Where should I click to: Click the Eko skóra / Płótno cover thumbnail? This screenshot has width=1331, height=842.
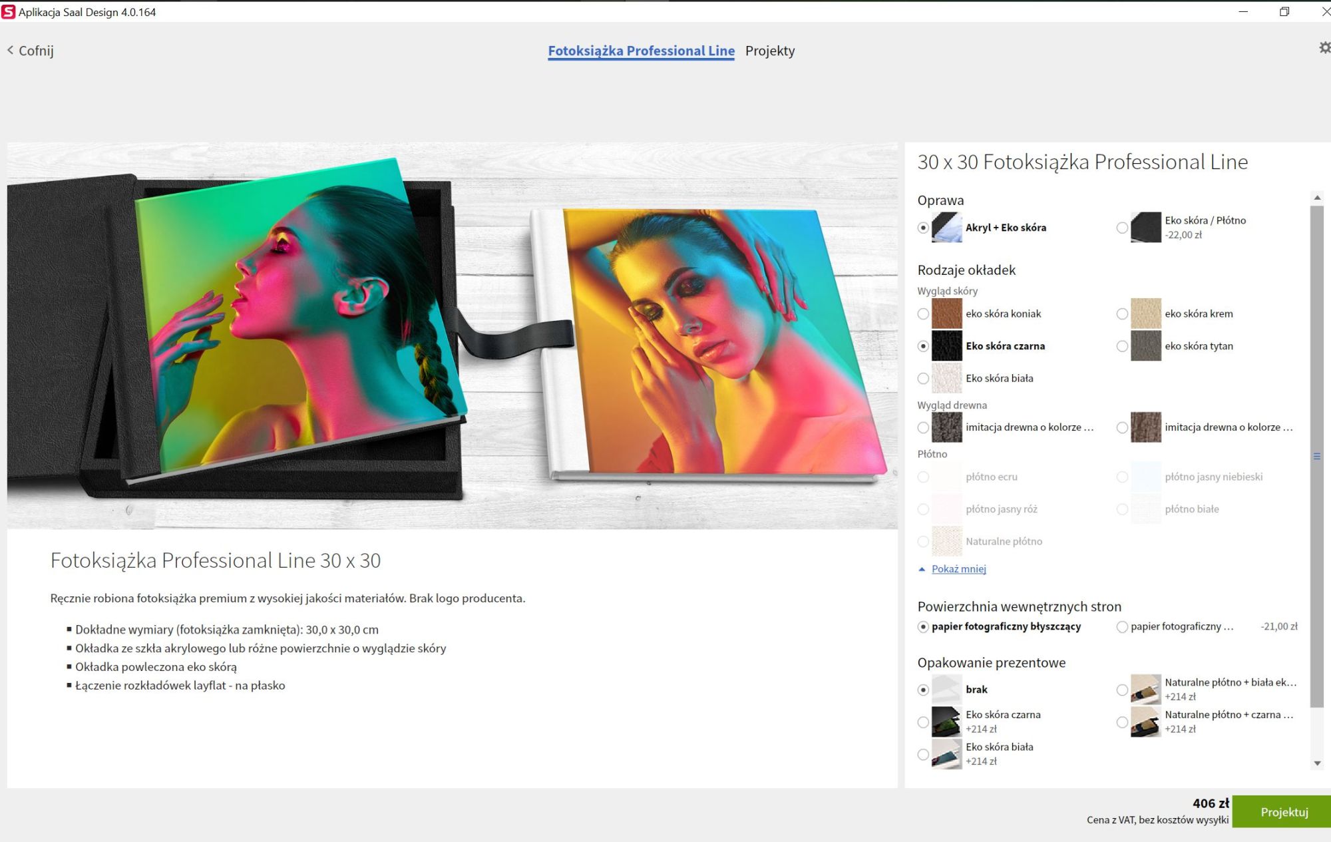coord(1145,228)
